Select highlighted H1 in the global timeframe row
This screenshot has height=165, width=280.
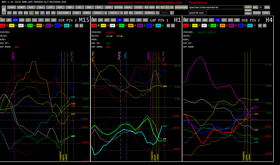(31, 13)
